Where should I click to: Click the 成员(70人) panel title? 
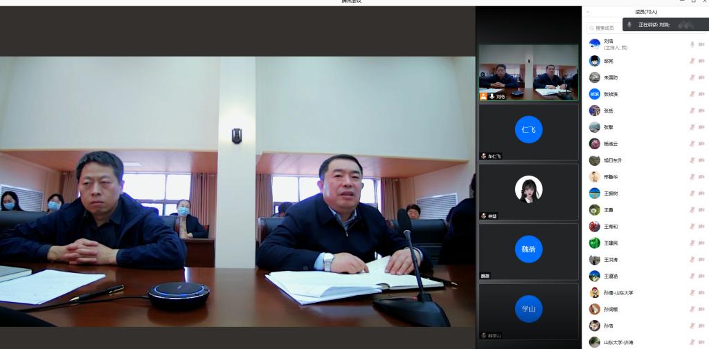pyautogui.click(x=646, y=12)
